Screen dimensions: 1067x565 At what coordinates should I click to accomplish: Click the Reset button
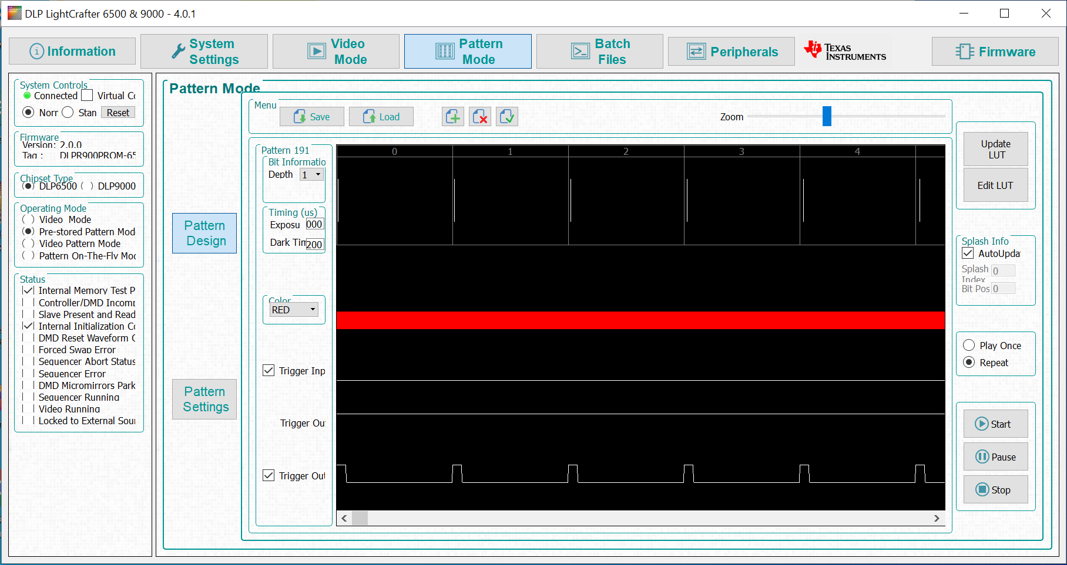pyautogui.click(x=118, y=113)
